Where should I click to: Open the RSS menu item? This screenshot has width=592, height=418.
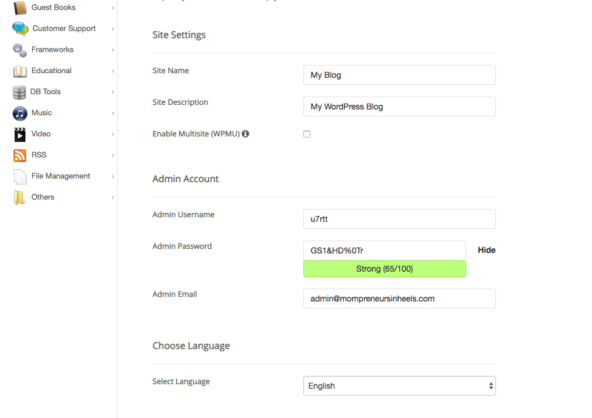(x=39, y=155)
